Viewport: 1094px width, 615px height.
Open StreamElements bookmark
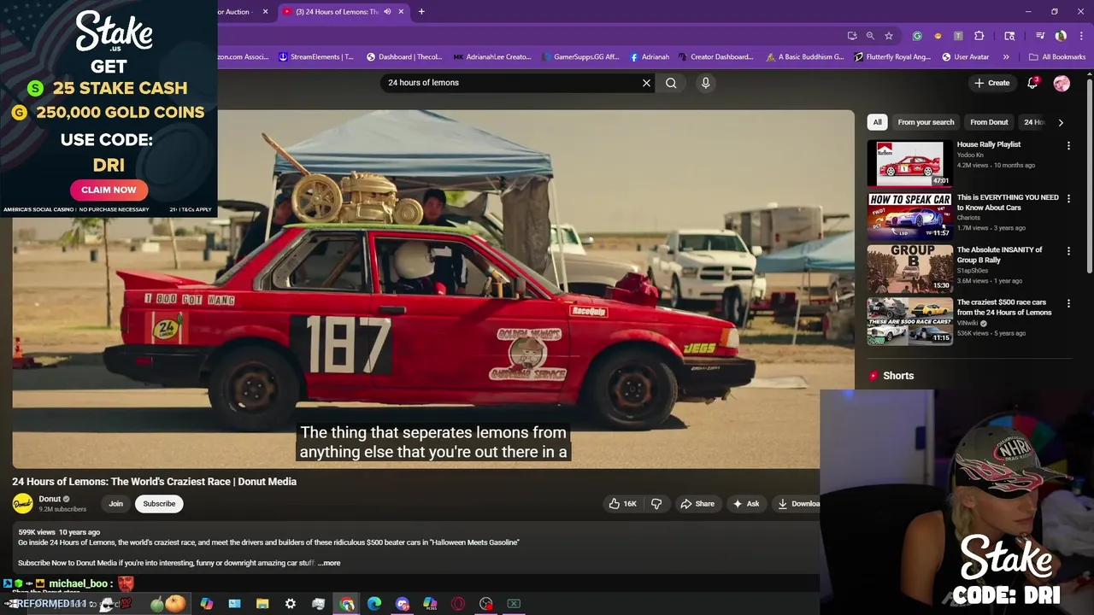click(x=316, y=57)
